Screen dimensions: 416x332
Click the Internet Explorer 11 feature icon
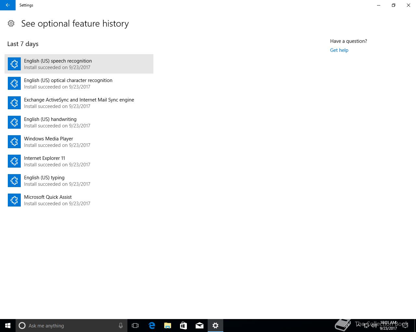14,161
